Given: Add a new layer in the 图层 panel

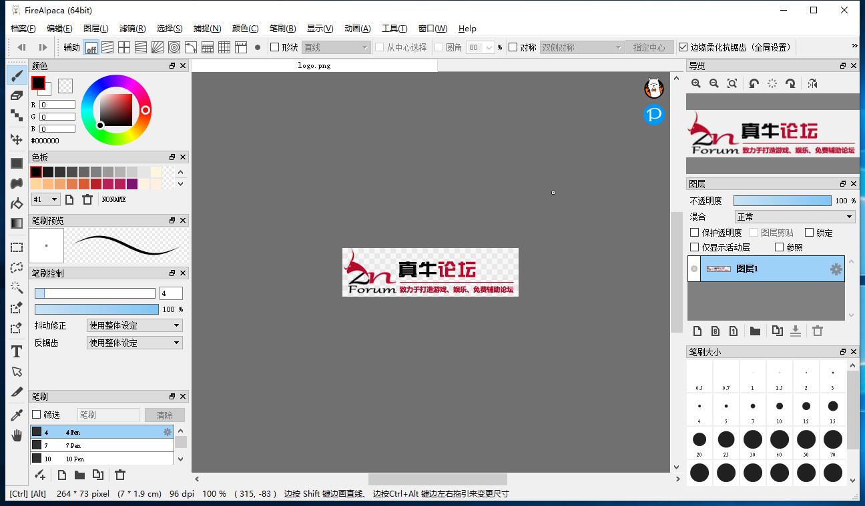Looking at the screenshot, I should tap(697, 331).
